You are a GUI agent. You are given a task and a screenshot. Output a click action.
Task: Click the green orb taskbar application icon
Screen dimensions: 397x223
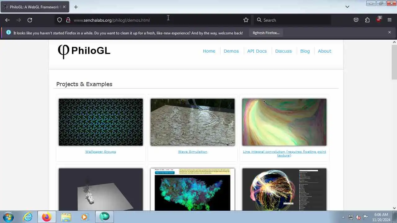click(105, 217)
